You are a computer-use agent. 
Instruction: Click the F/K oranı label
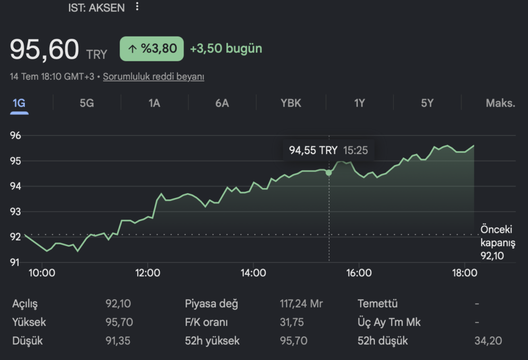click(x=206, y=322)
